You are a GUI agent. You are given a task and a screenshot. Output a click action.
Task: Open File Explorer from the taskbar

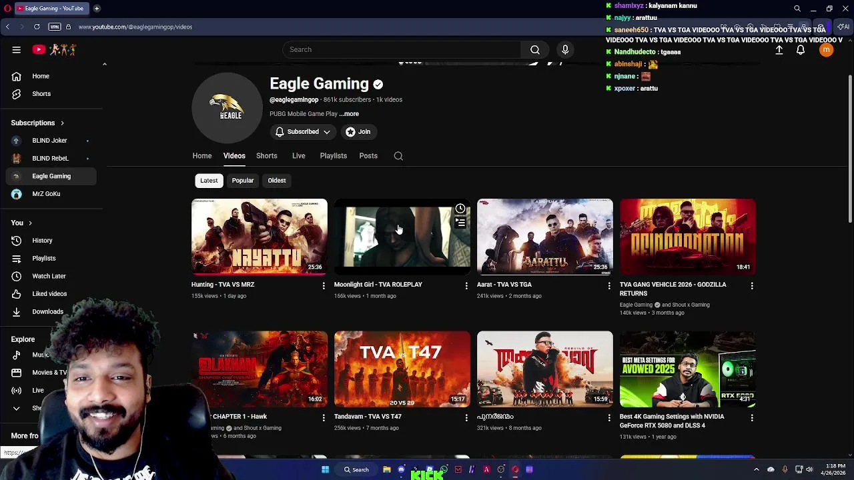[386, 470]
